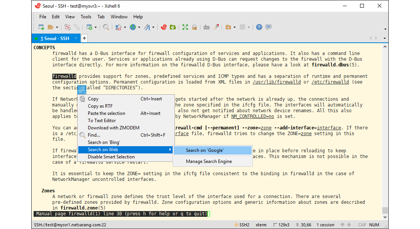Click the New Session toolbar icon

(41, 27)
